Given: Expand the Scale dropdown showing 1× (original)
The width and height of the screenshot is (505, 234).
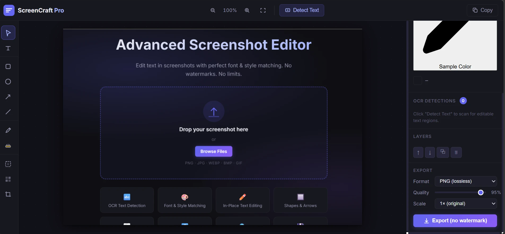Looking at the screenshot, I should [x=466, y=203].
